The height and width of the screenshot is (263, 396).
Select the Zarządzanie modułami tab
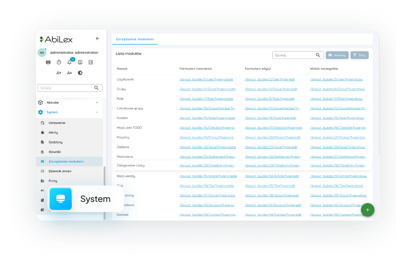click(135, 39)
